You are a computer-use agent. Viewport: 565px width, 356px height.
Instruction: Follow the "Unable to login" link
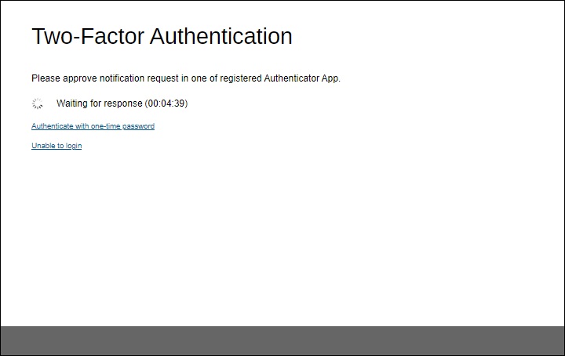click(x=56, y=146)
